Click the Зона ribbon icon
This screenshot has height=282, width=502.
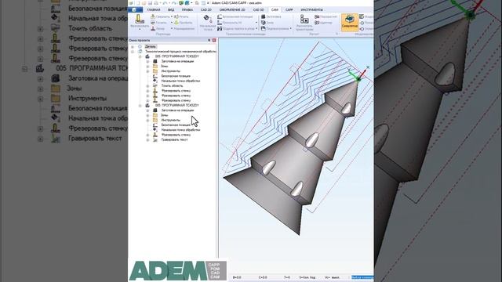[x=264, y=23]
